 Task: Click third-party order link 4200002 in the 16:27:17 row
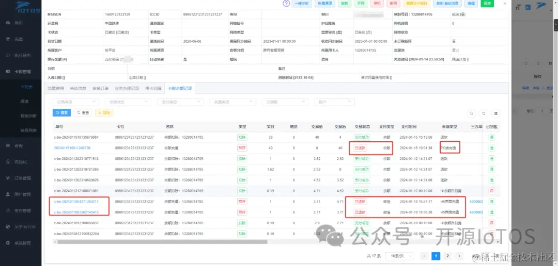(476, 202)
